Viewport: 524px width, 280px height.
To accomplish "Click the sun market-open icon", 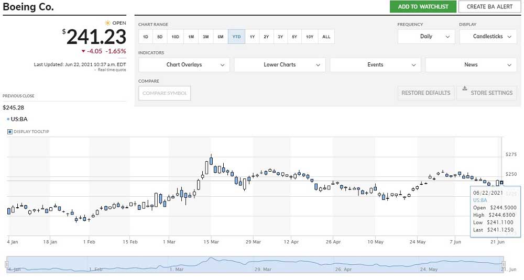I will coord(107,23).
